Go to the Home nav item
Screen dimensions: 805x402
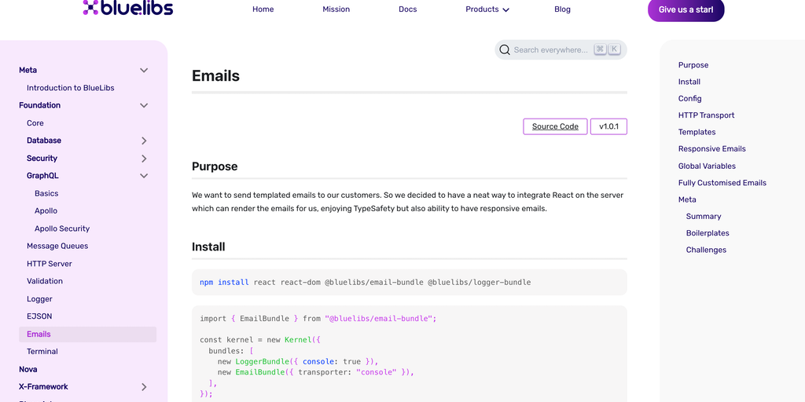point(263,9)
